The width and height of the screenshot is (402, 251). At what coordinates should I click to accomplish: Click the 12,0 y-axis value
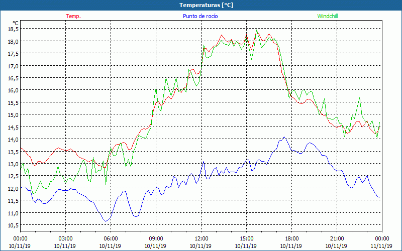pos(13,189)
